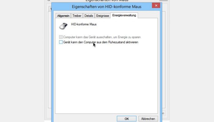
Task: Click the background Eigenschaften von Maus window title
Action: (107, 1)
